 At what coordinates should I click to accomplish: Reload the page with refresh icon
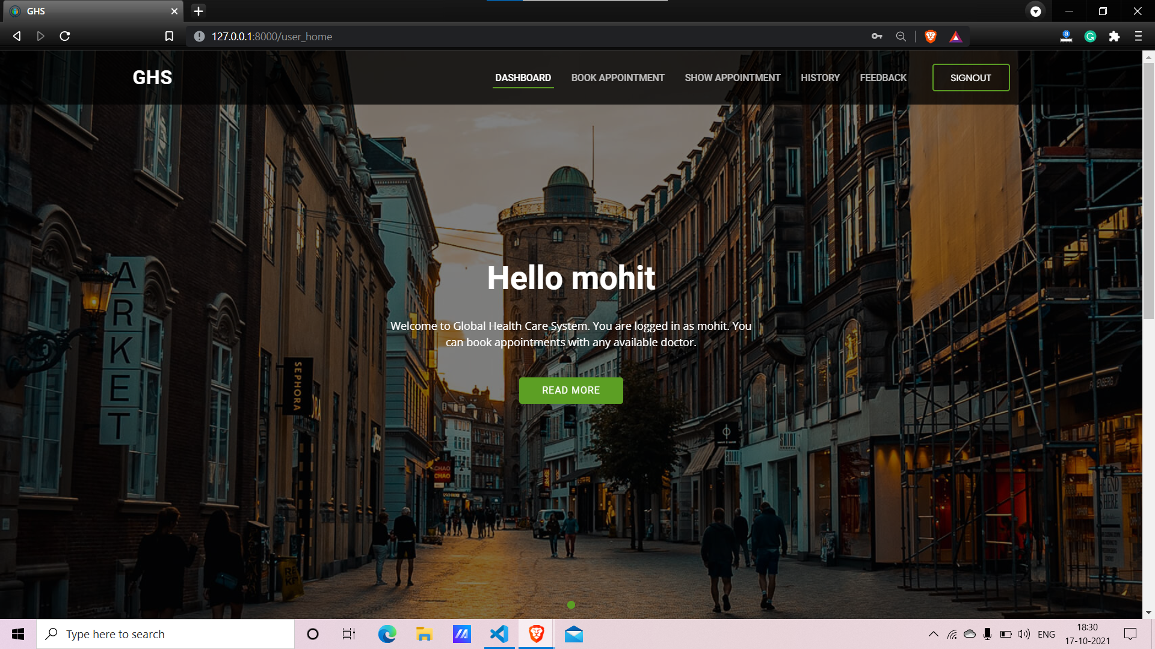coord(65,37)
